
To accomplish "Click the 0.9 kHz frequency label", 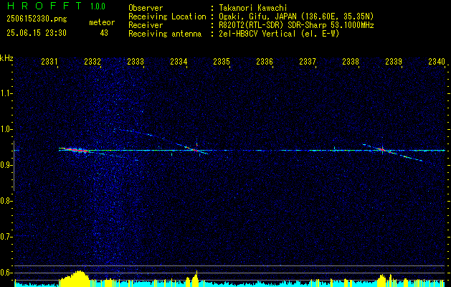I will click(x=6, y=165).
